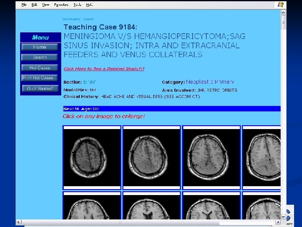Open the Help menu
The height and width of the screenshot is (227, 302).
[x=89, y=5]
